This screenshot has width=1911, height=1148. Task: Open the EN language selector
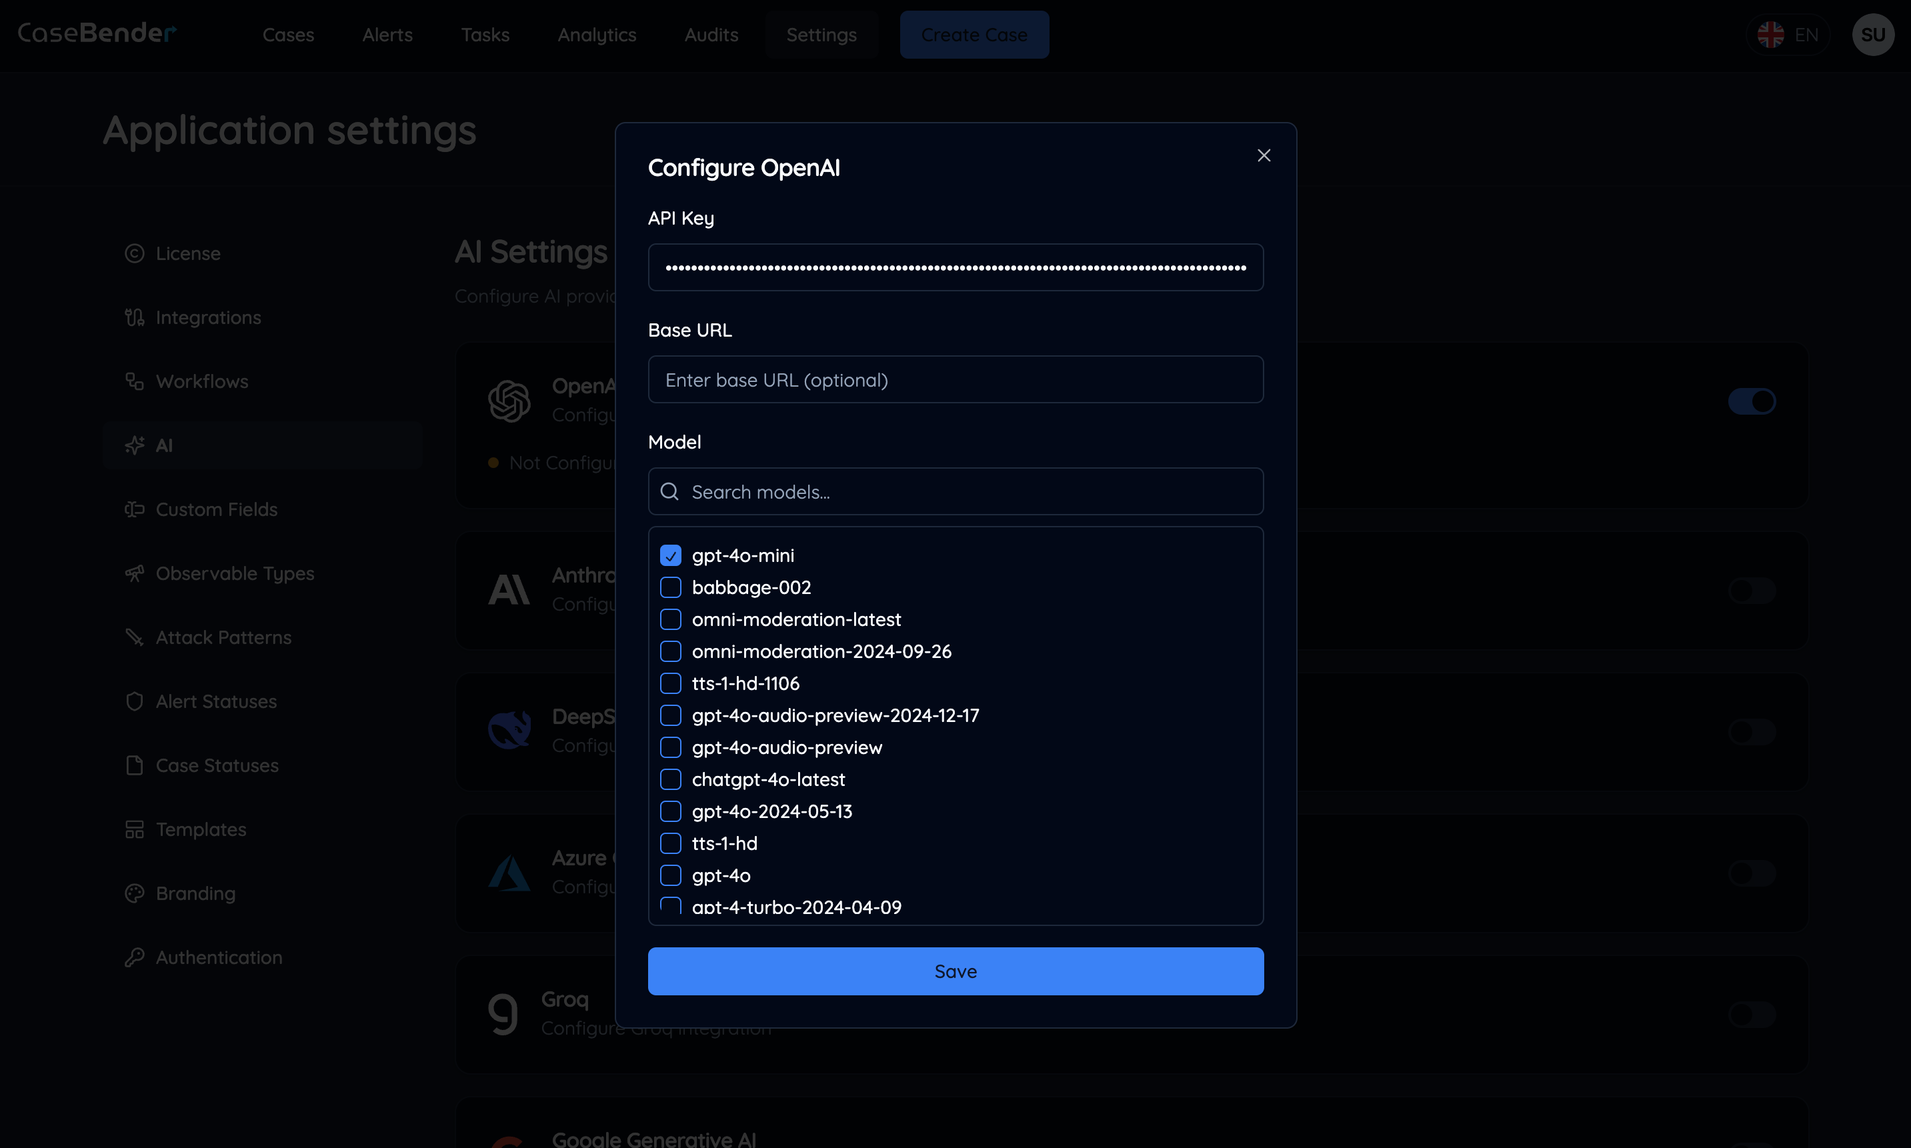click(x=1788, y=35)
